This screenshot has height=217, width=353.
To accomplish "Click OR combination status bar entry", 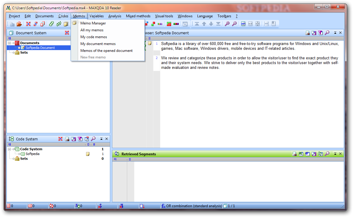I will click(x=192, y=206).
